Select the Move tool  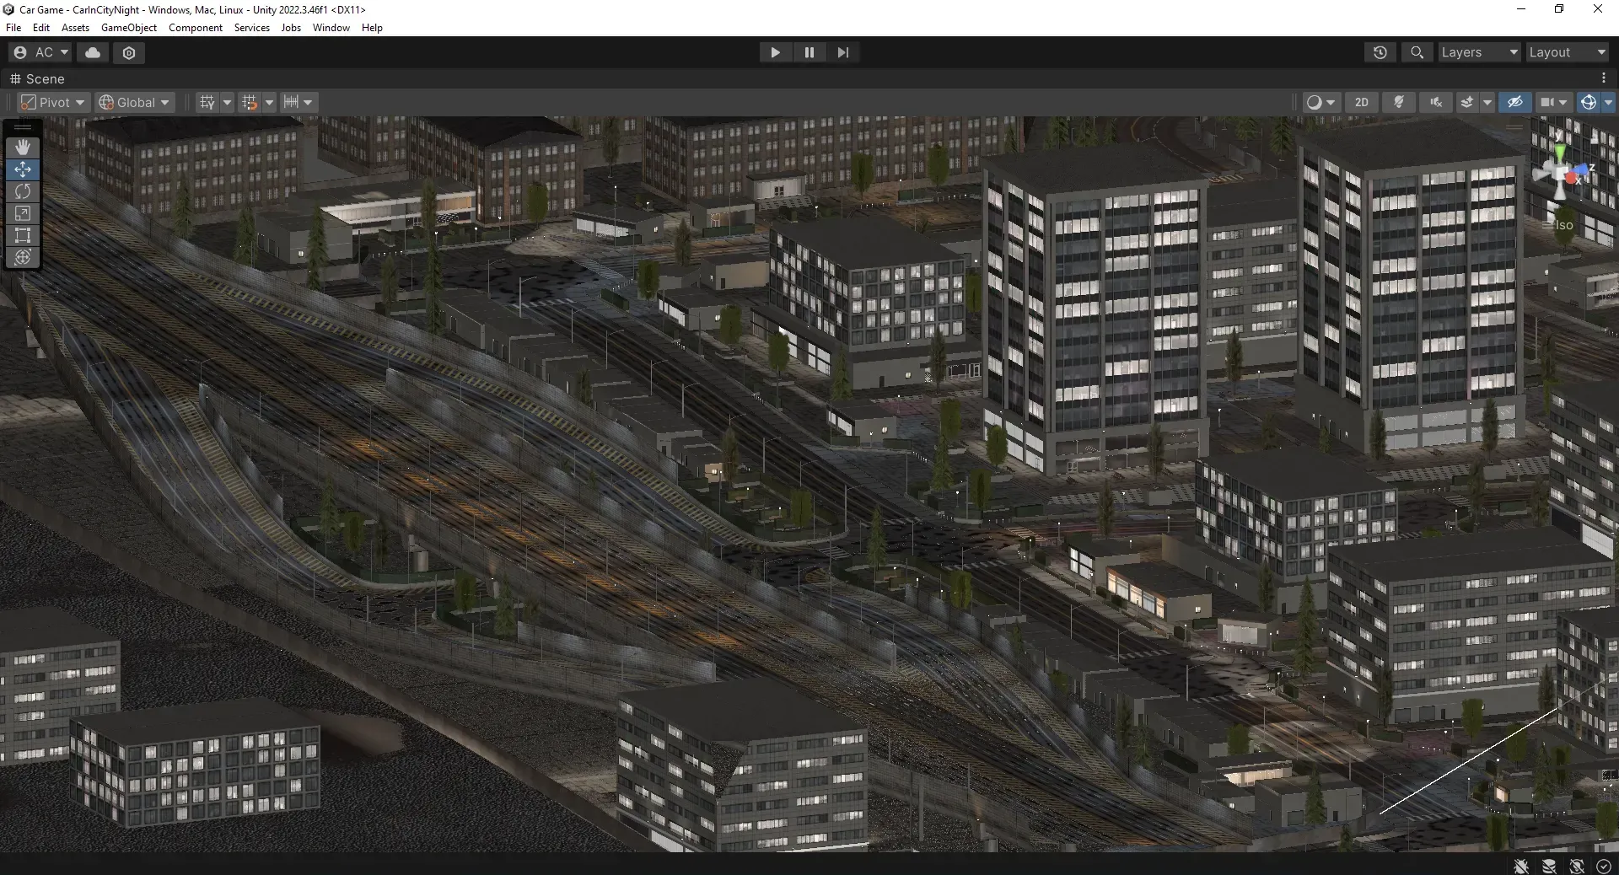pyautogui.click(x=23, y=169)
